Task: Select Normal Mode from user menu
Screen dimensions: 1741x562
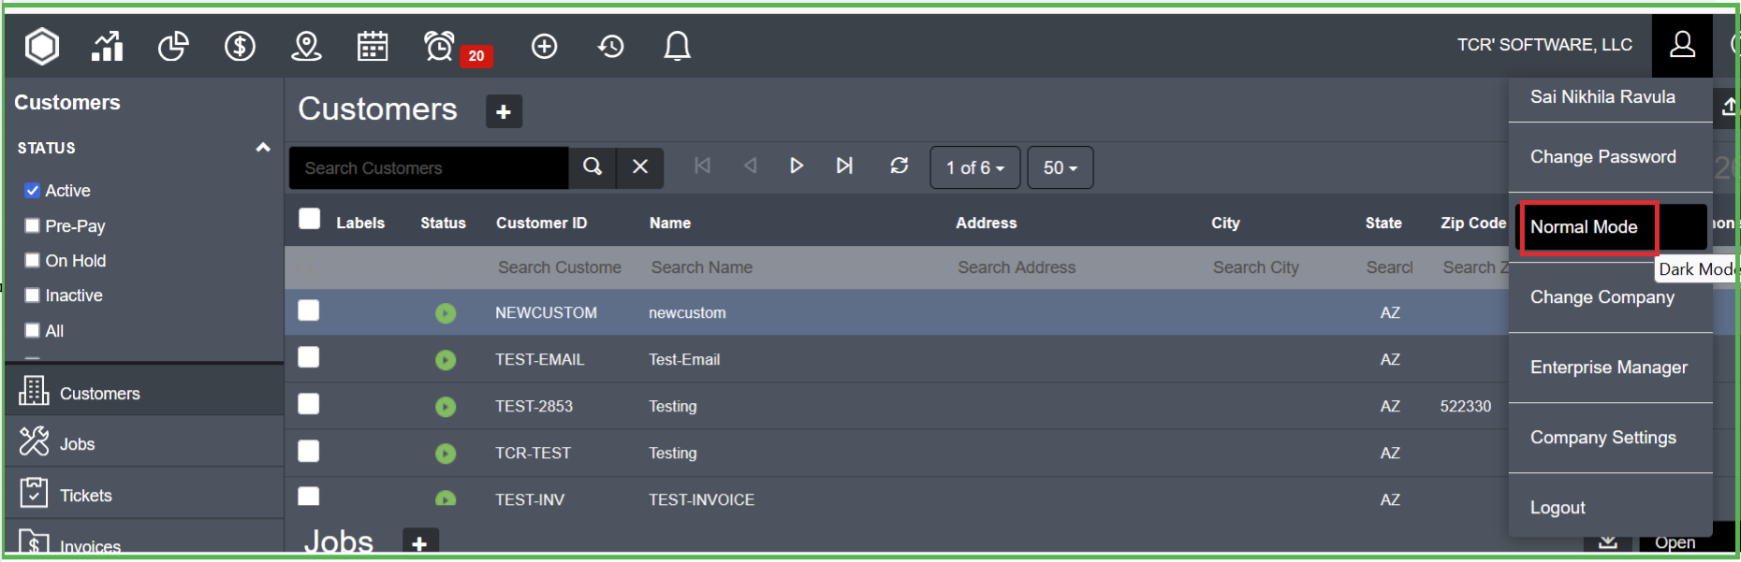Action: pyautogui.click(x=1584, y=227)
